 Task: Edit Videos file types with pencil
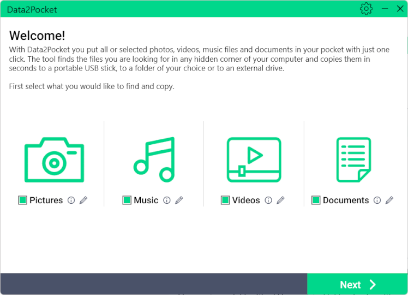[280, 200]
